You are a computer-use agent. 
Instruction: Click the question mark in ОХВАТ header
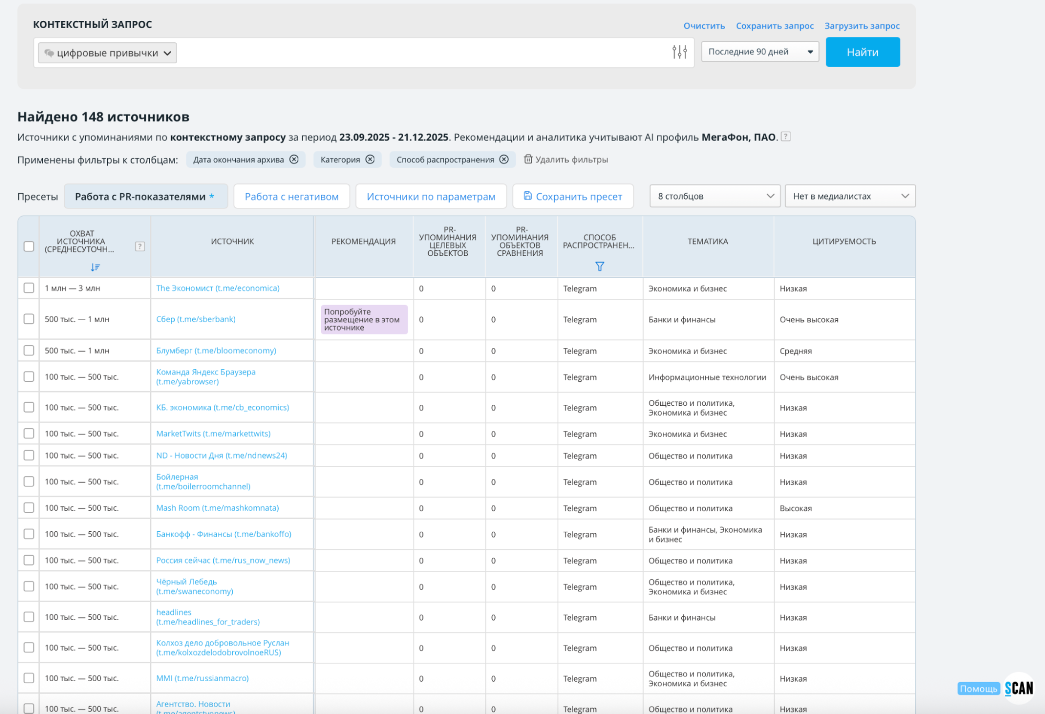(x=140, y=246)
